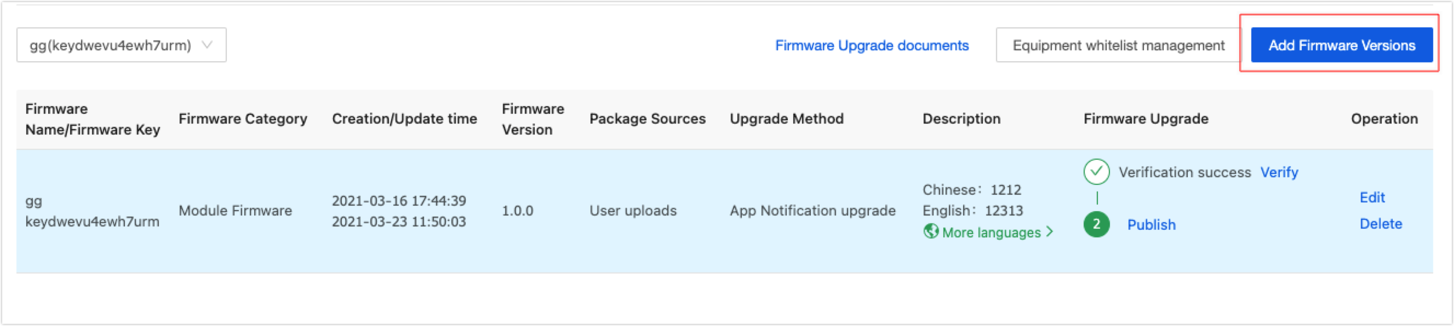This screenshot has width=1454, height=326.
Task: Click the App Notification upgrade cell
Action: point(812,211)
